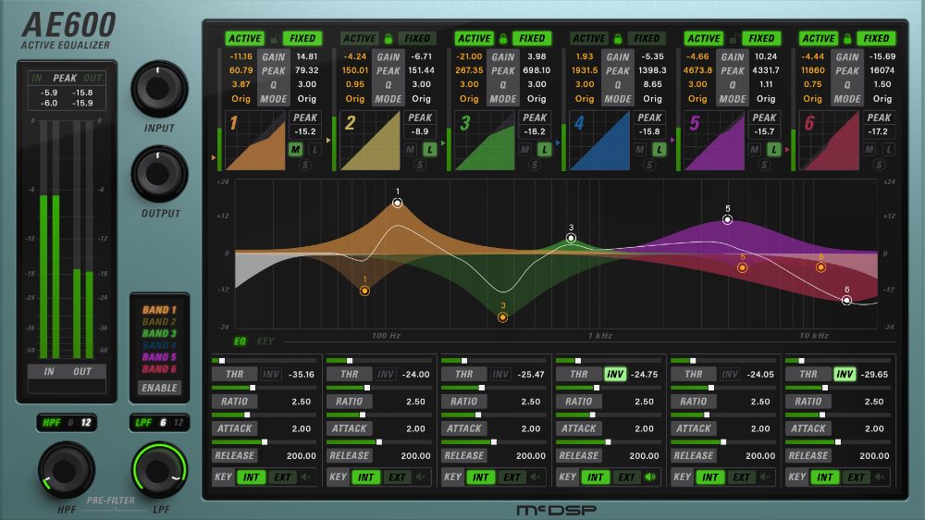Open band 1 fixed Mode selector showing Orig
The image size is (925, 520).
click(307, 99)
